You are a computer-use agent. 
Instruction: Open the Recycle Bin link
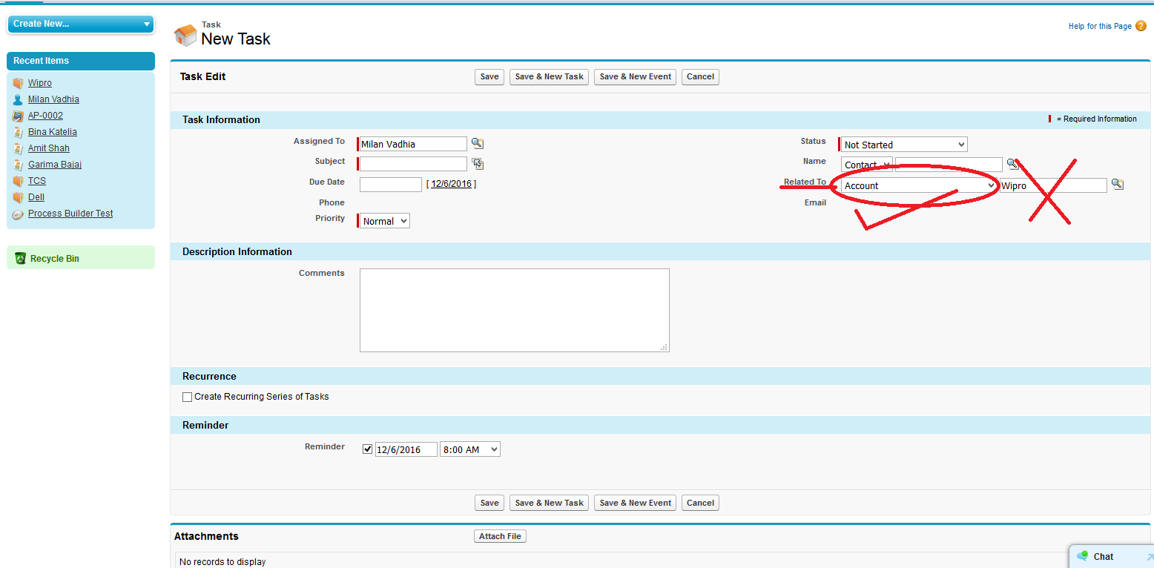pos(55,259)
